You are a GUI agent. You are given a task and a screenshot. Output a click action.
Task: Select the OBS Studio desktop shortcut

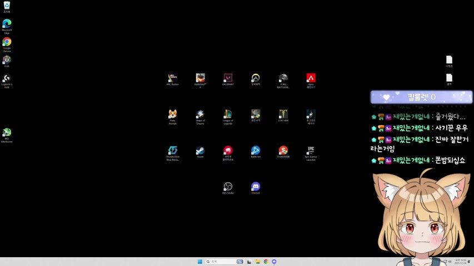pyautogui.click(x=228, y=188)
